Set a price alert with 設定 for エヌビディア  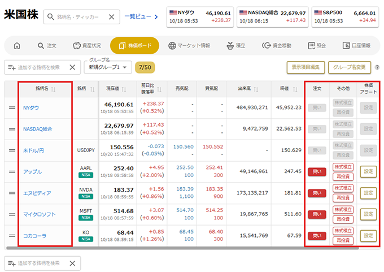368,193
